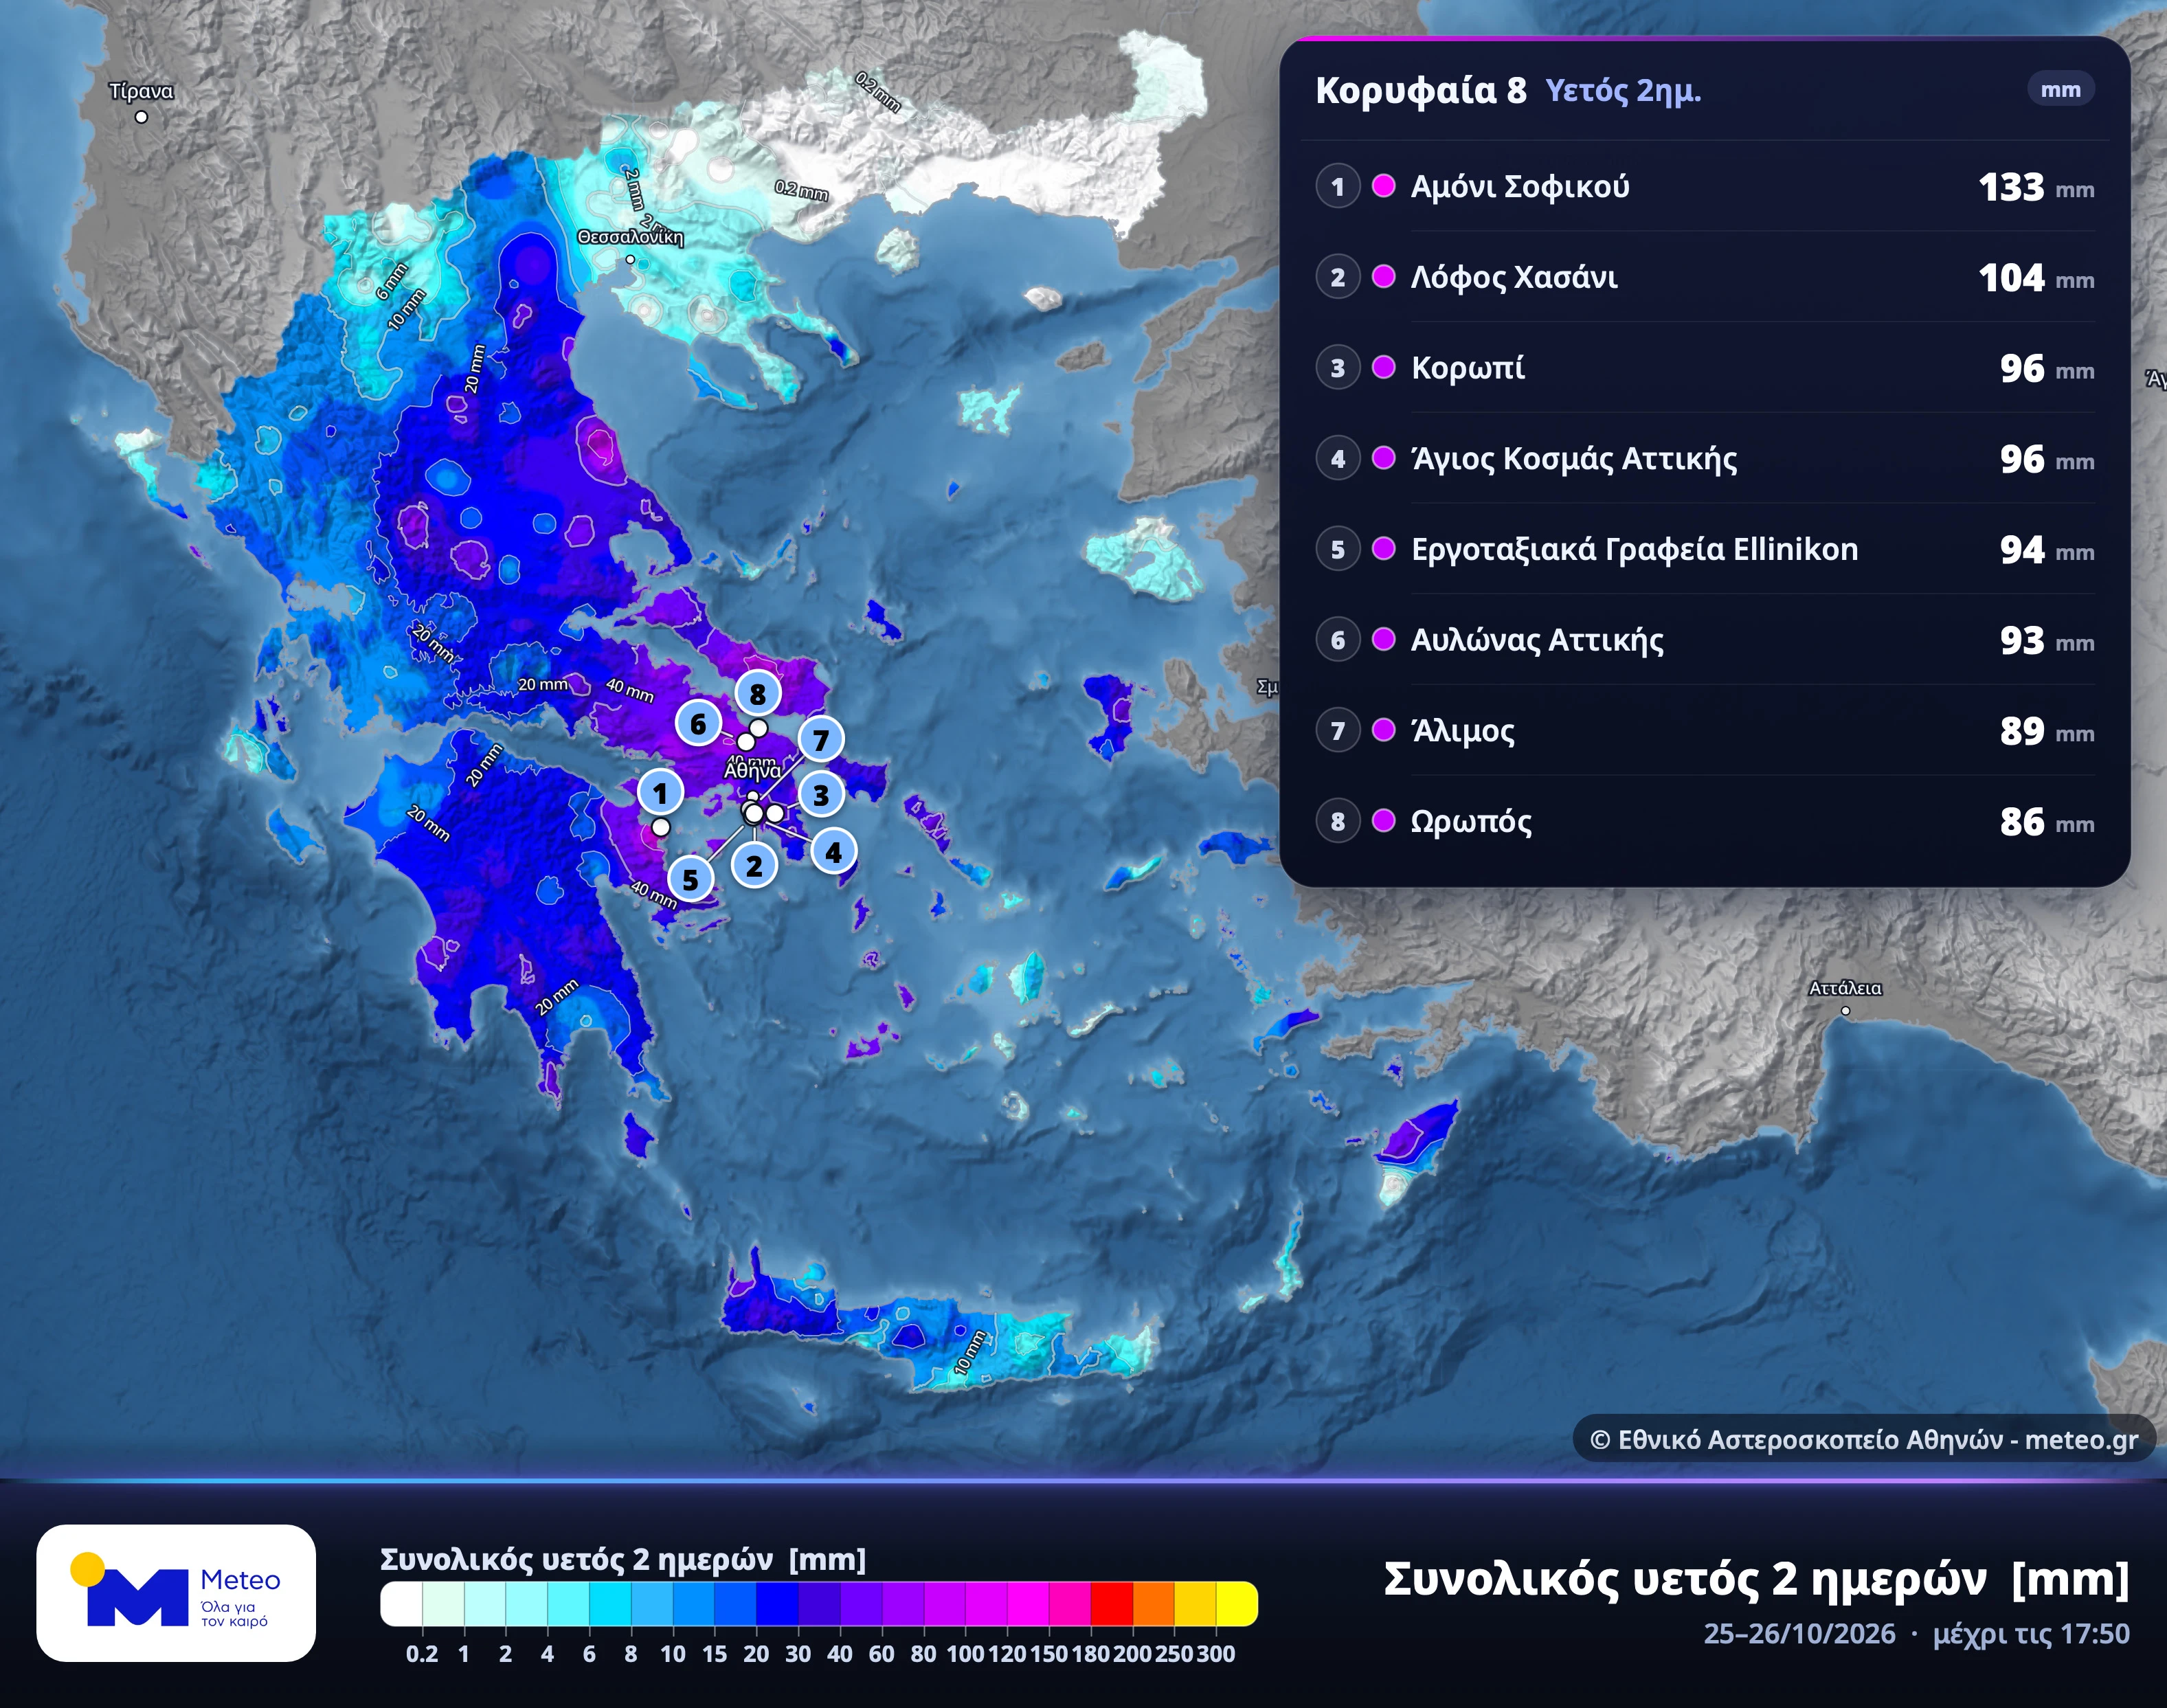The image size is (2167, 1708).
Task: Click the Τίρανα city dot on map
Action: [141, 117]
